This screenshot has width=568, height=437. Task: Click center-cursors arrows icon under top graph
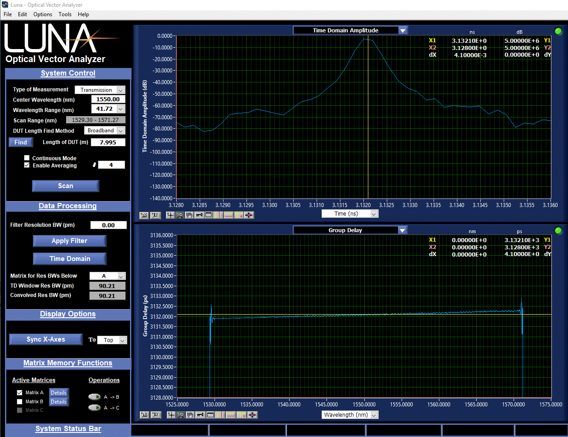[249, 215]
